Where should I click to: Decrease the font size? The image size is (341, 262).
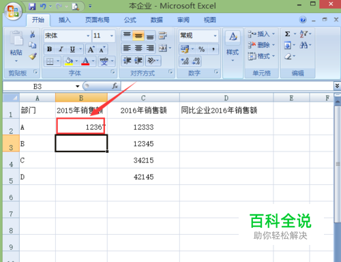point(102,49)
